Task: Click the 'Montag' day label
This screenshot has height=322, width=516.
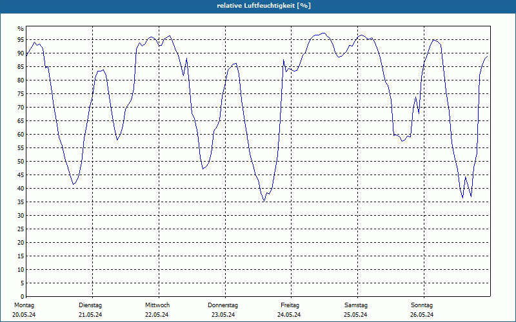Action: point(24,305)
